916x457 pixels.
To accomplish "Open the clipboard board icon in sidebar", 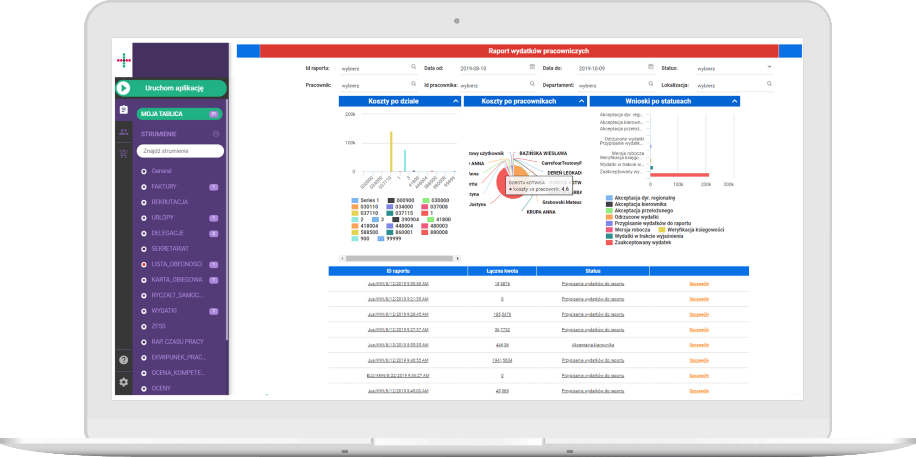I will pos(124,110).
